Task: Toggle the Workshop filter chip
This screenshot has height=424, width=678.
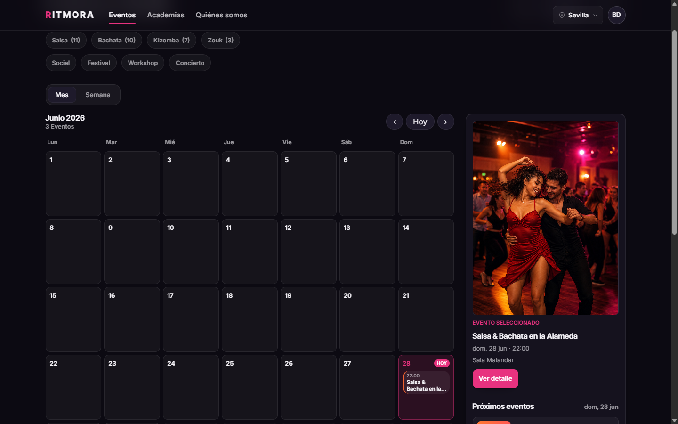Action: click(143, 63)
